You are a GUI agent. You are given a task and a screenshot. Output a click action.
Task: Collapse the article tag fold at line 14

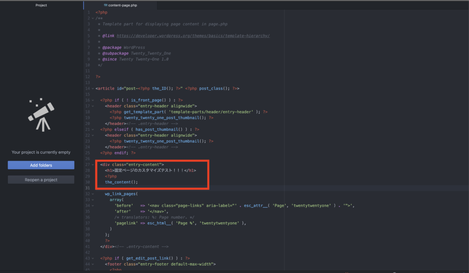coord(93,88)
